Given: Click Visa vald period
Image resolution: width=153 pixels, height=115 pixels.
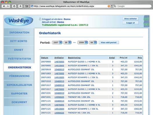Looking at the screenshot, I should (x=109, y=43).
